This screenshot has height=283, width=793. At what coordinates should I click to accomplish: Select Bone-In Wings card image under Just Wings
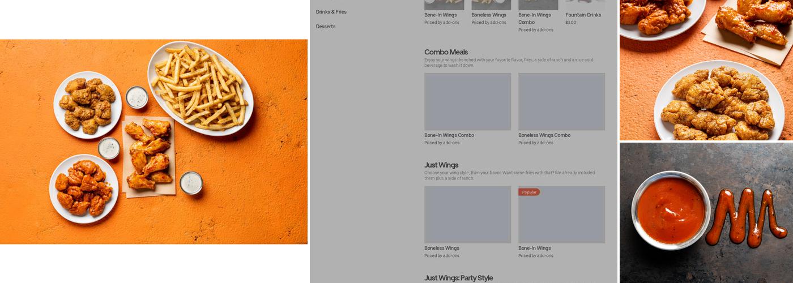pos(561,215)
